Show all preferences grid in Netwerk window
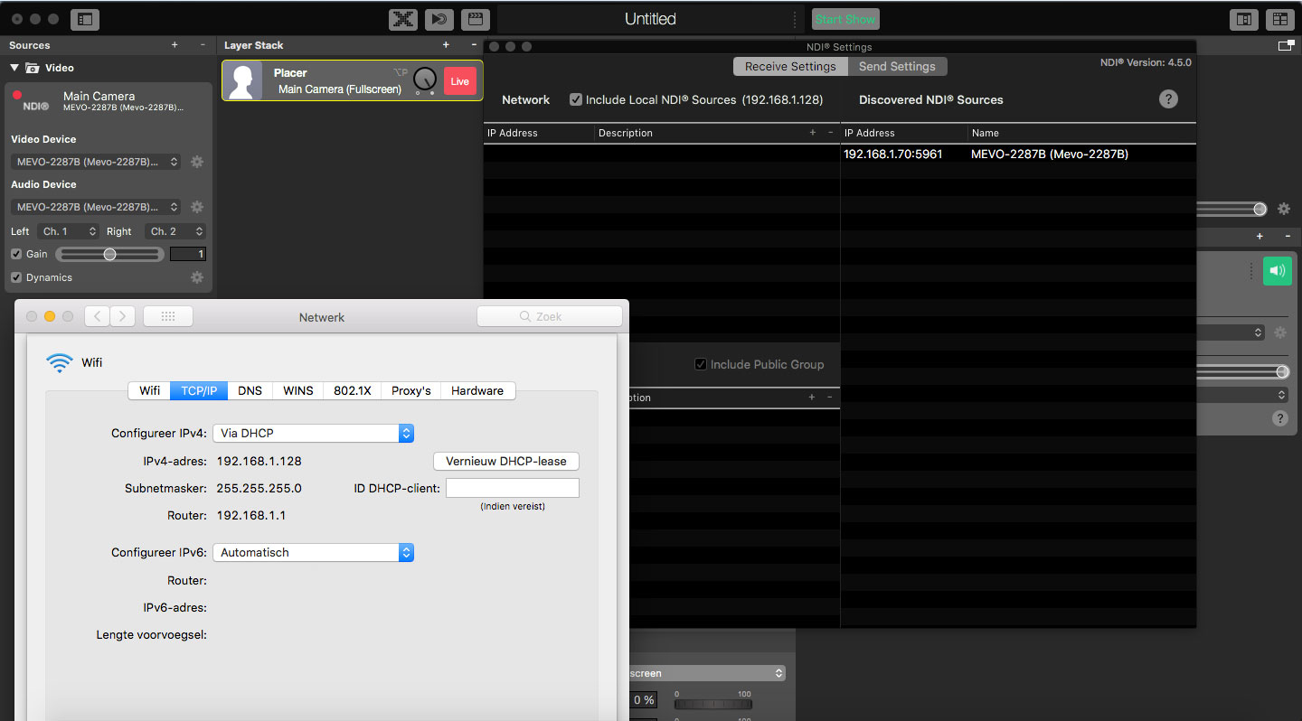 tap(167, 316)
